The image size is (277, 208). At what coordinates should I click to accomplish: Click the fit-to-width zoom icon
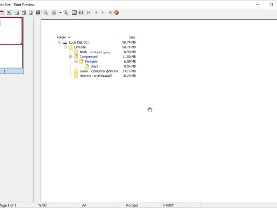tap(54, 12)
